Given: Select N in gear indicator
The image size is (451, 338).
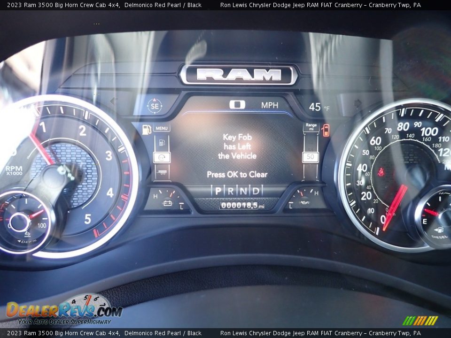Looking at the screenshot, I should (x=243, y=191).
